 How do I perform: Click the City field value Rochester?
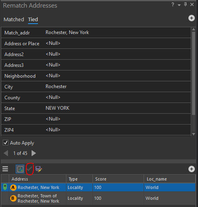click(x=56, y=86)
